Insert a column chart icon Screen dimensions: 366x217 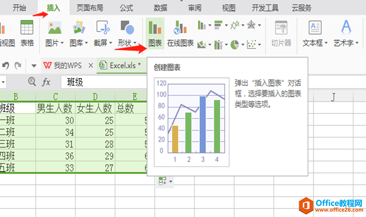(202, 25)
